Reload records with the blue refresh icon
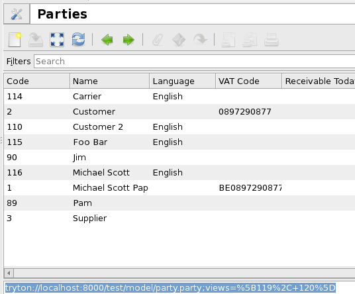The width and height of the screenshot is (355, 294). 78,40
